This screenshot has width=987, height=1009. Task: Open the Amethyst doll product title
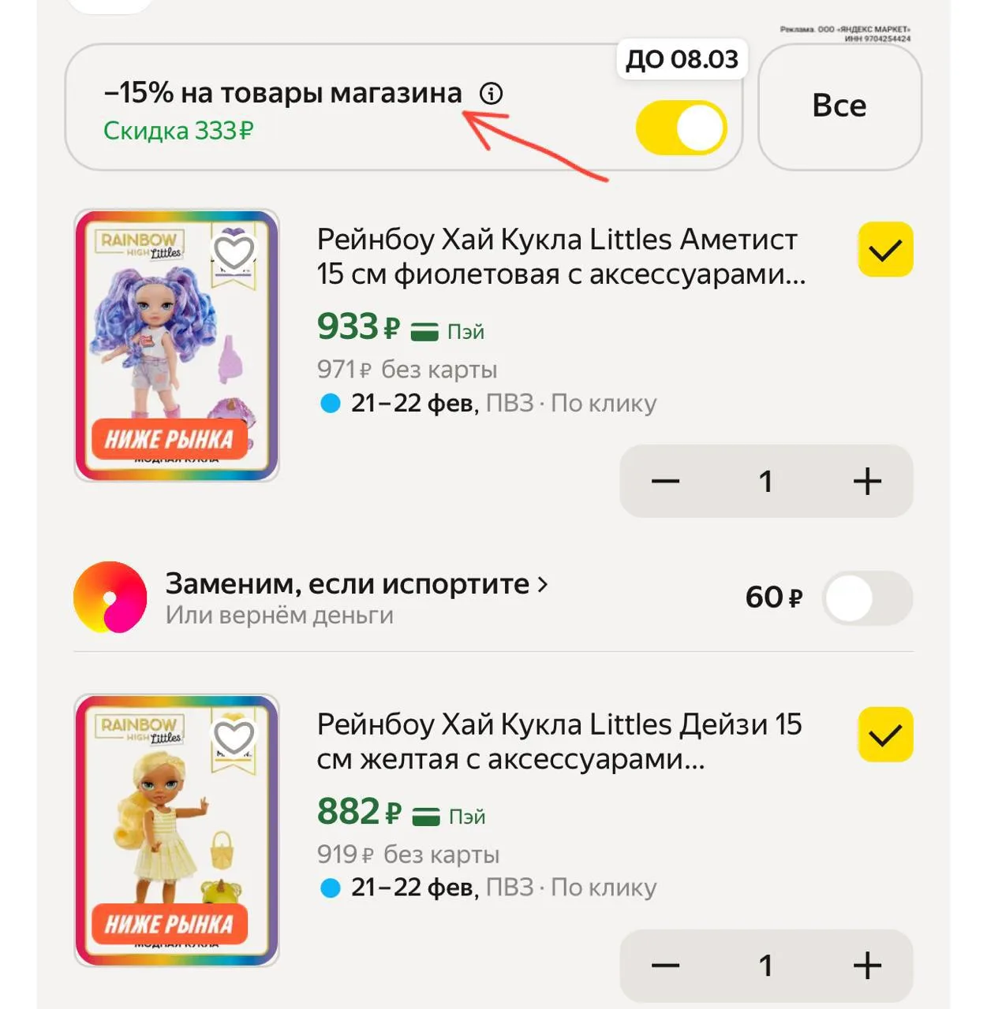[x=559, y=256]
